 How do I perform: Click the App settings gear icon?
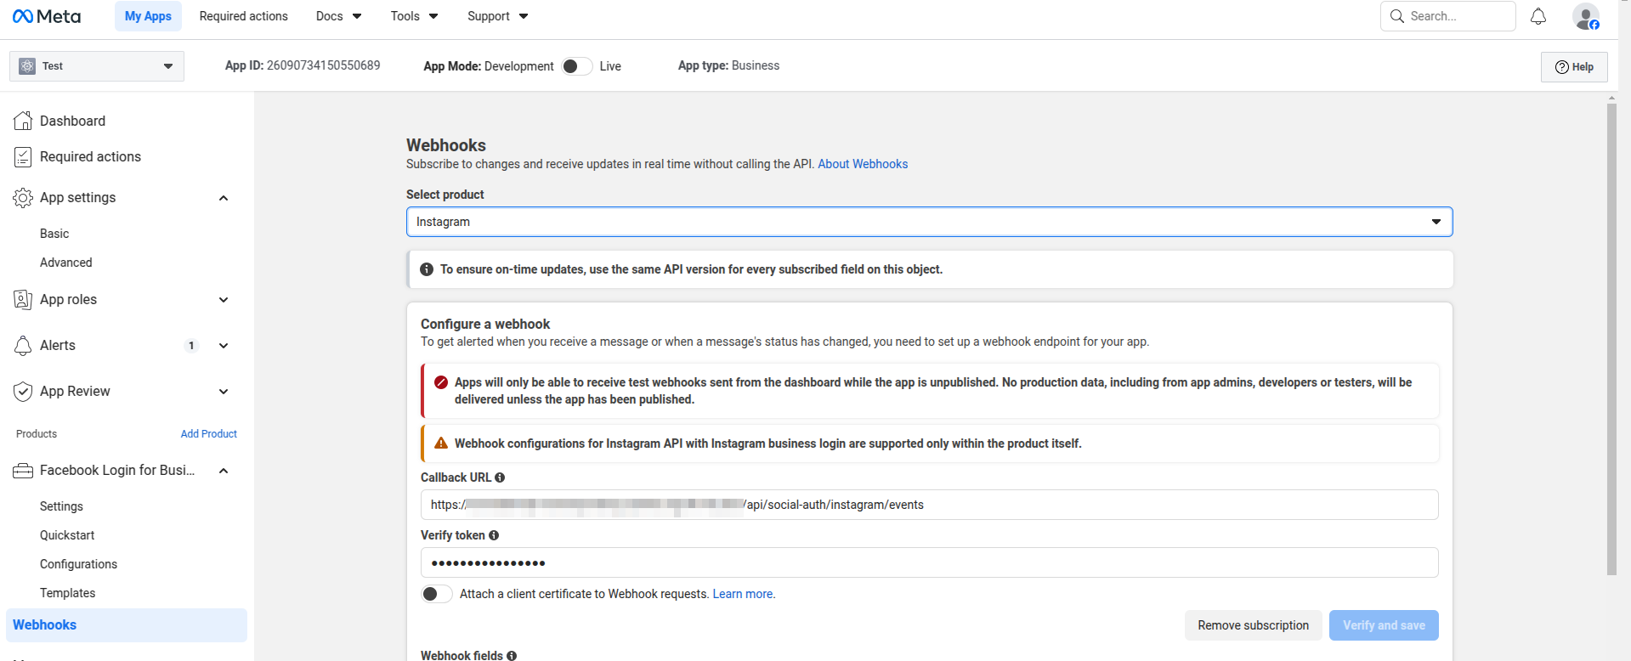coord(23,197)
